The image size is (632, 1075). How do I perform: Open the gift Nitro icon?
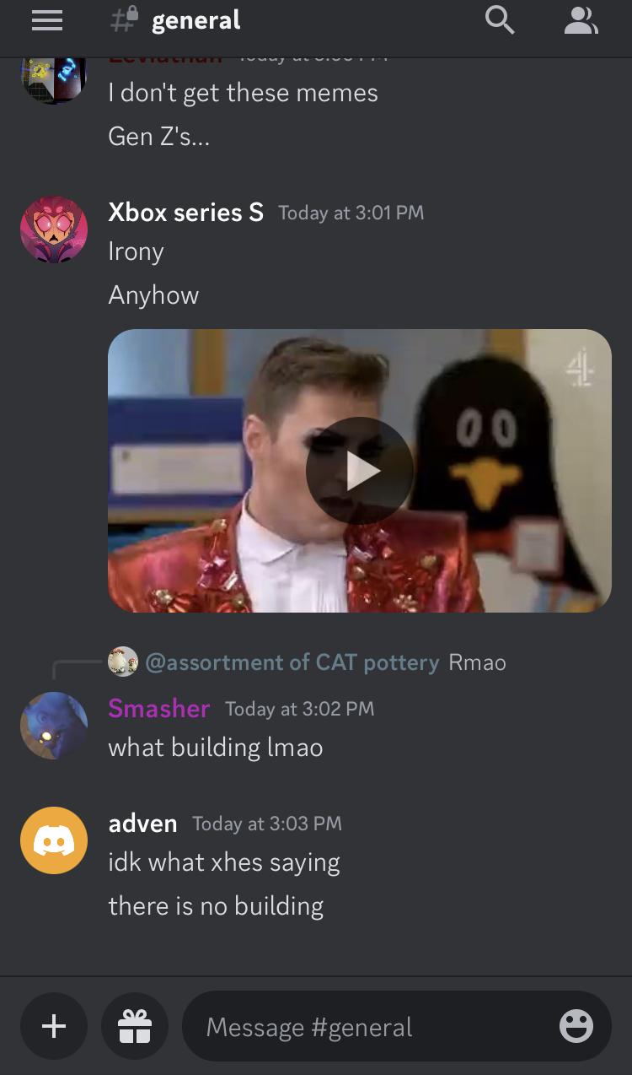[x=135, y=1026]
